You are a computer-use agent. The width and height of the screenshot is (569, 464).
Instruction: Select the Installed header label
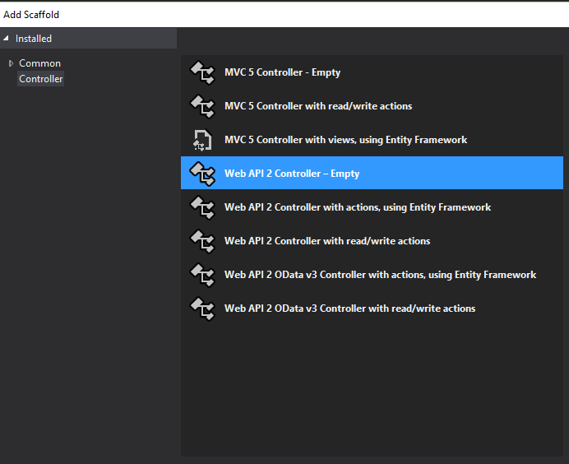tap(34, 39)
